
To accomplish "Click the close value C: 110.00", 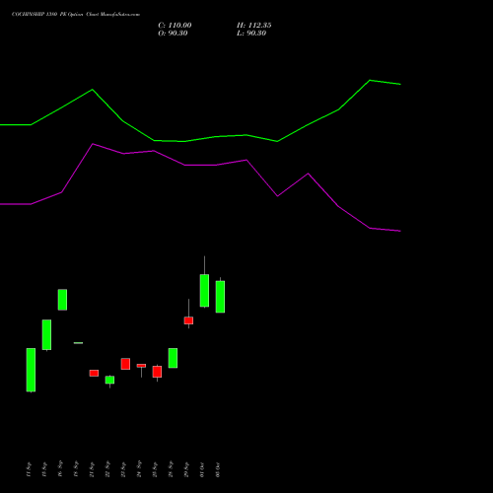I will tap(175, 26).
